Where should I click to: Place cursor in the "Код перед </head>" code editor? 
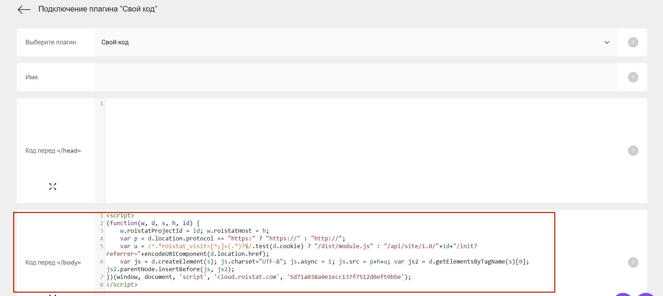(x=361, y=151)
